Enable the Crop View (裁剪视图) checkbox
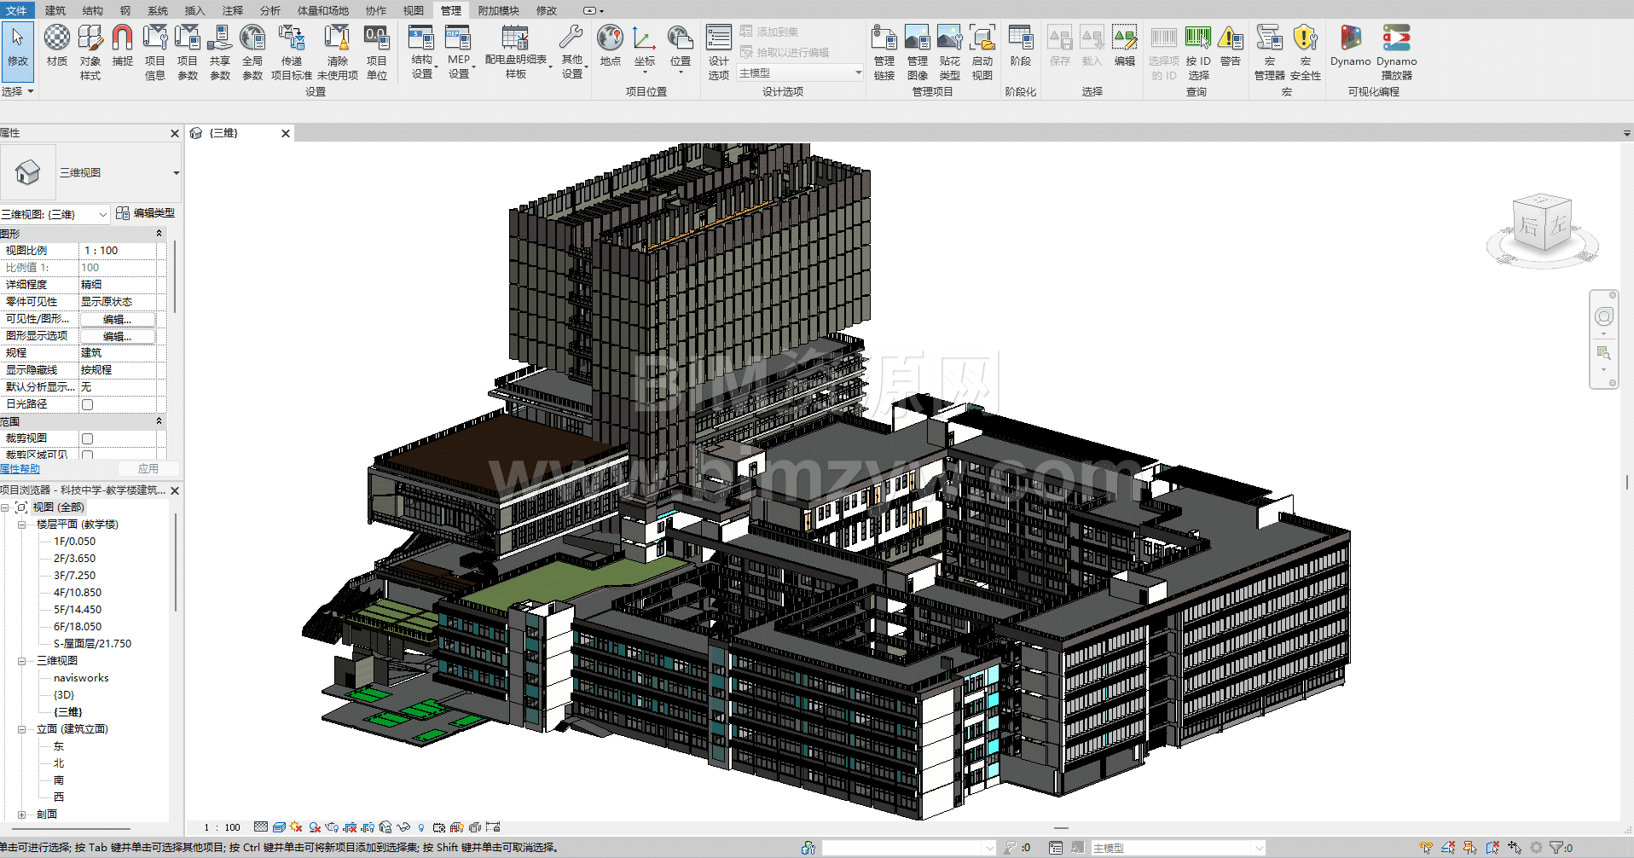The height and width of the screenshot is (858, 1634). 87,438
